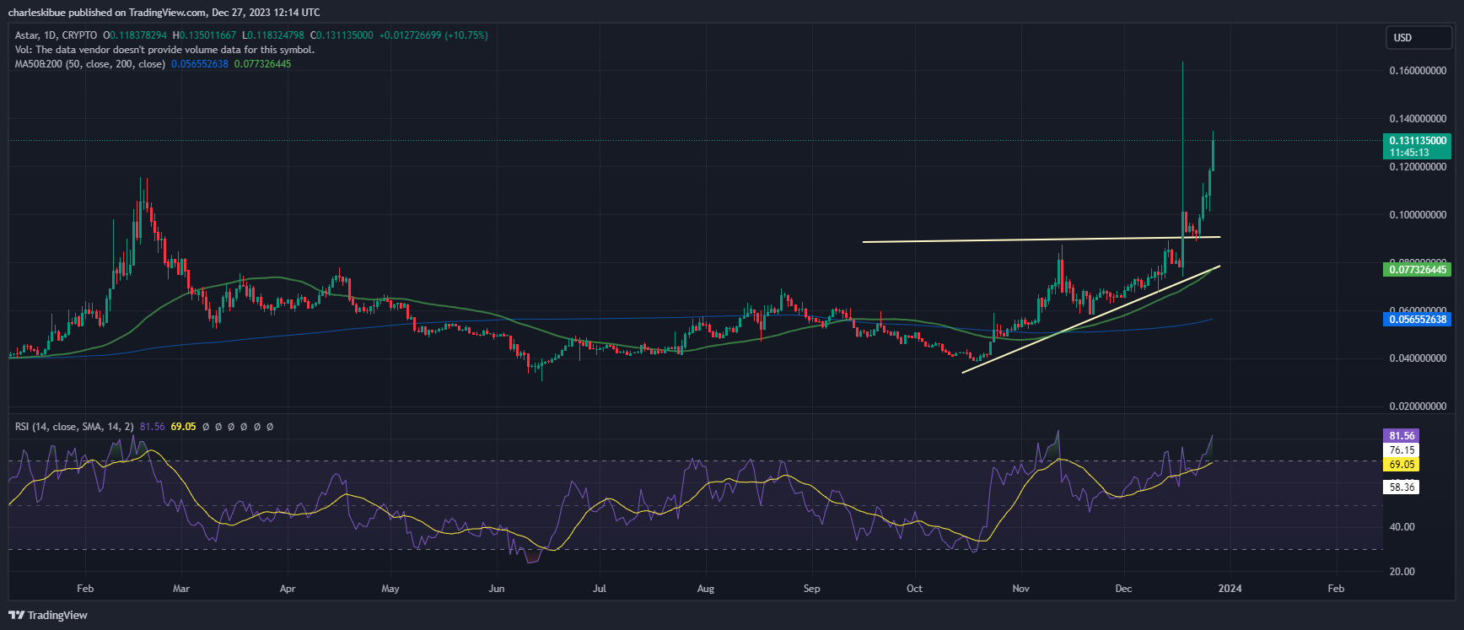This screenshot has width=1464, height=630.
Task: Click the Nov time axis label
Action: [x=1021, y=589]
